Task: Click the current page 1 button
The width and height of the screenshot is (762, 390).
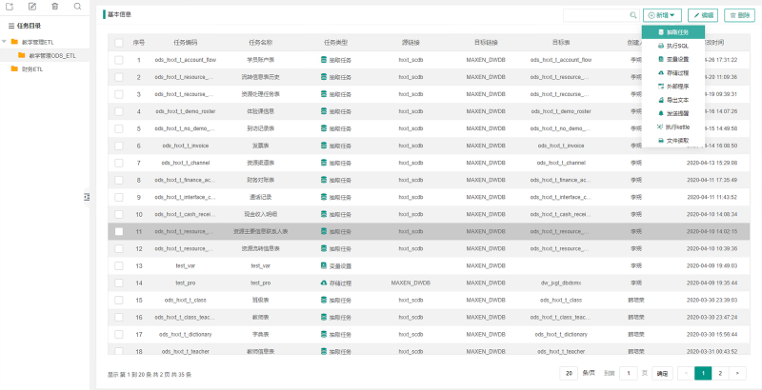Action: pyautogui.click(x=703, y=373)
